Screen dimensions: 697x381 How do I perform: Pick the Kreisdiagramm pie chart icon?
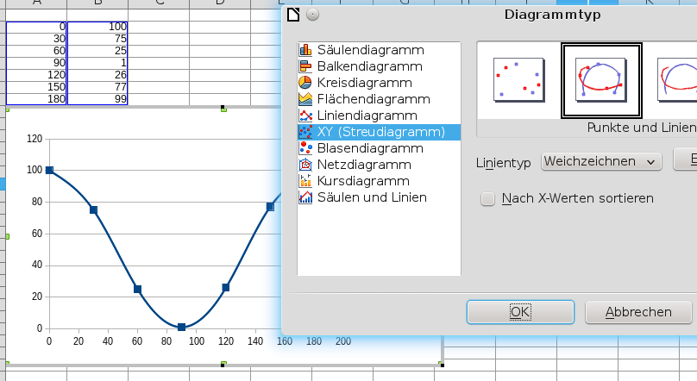pyautogui.click(x=305, y=83)
